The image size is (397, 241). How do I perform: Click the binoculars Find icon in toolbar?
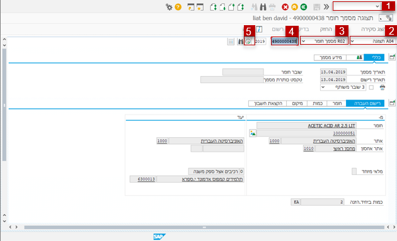pos(263,7)
